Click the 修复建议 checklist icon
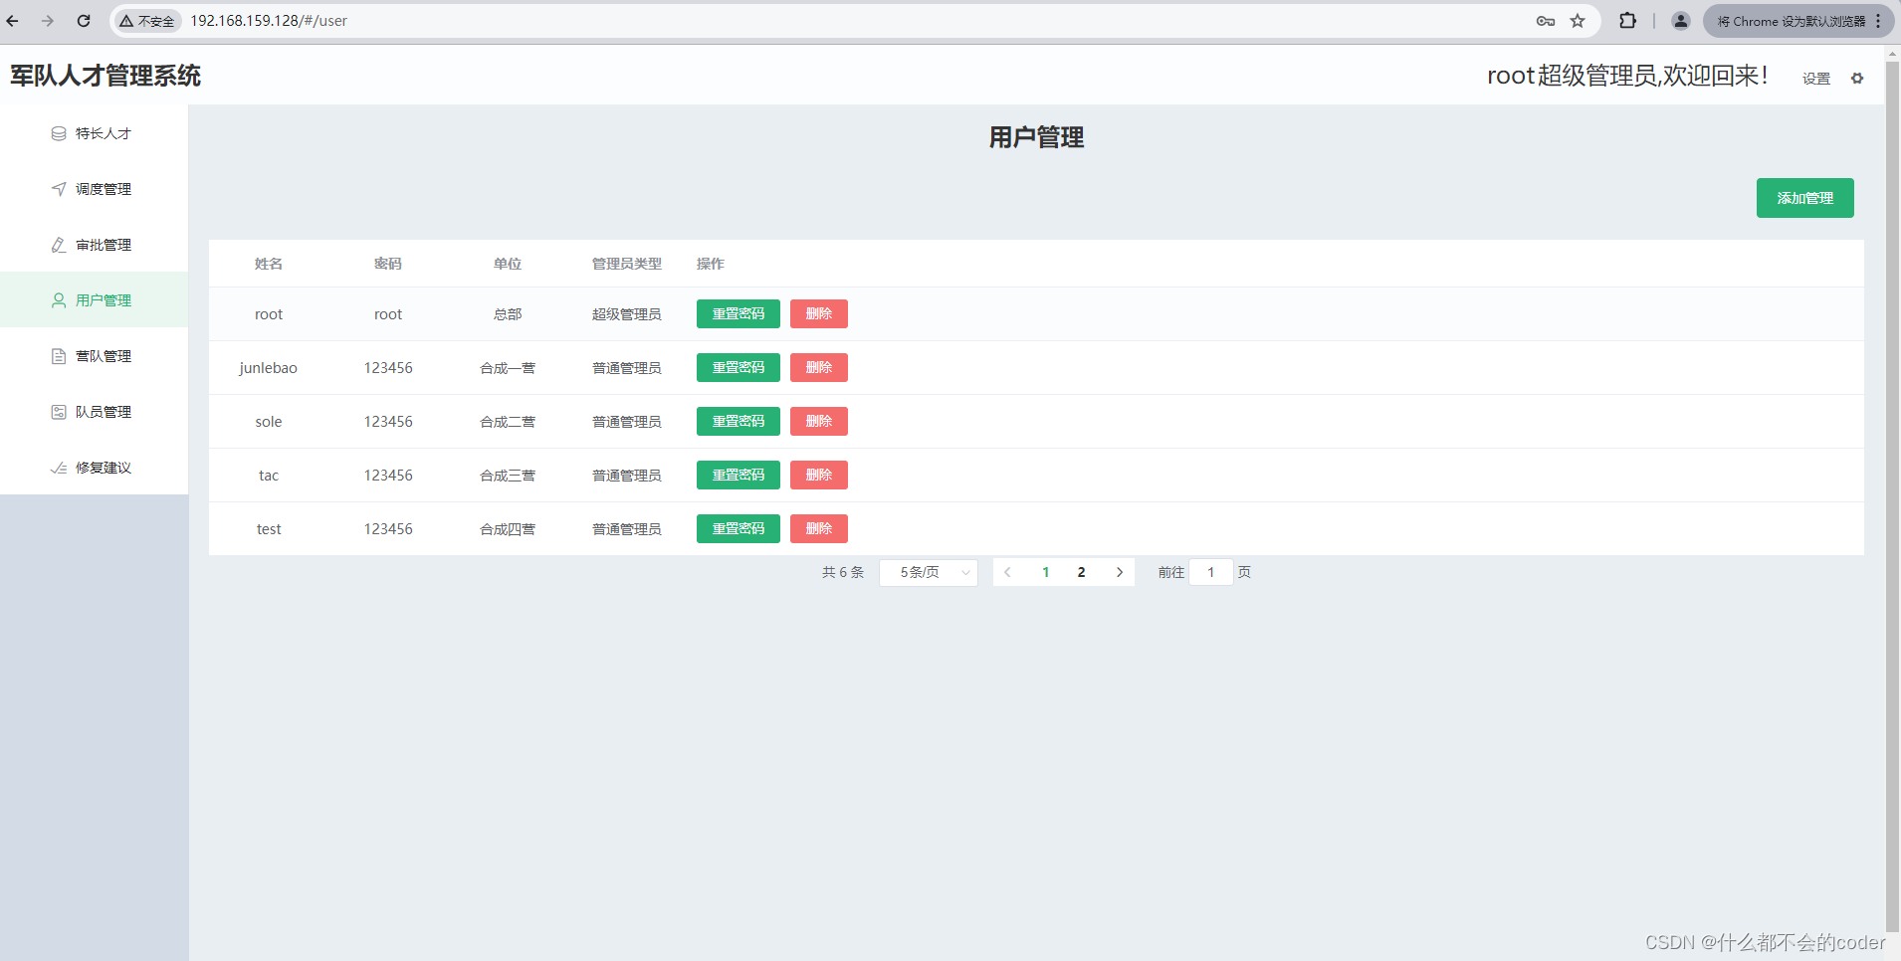Screen dimensions: 1901x961 [x=59, y=468]
